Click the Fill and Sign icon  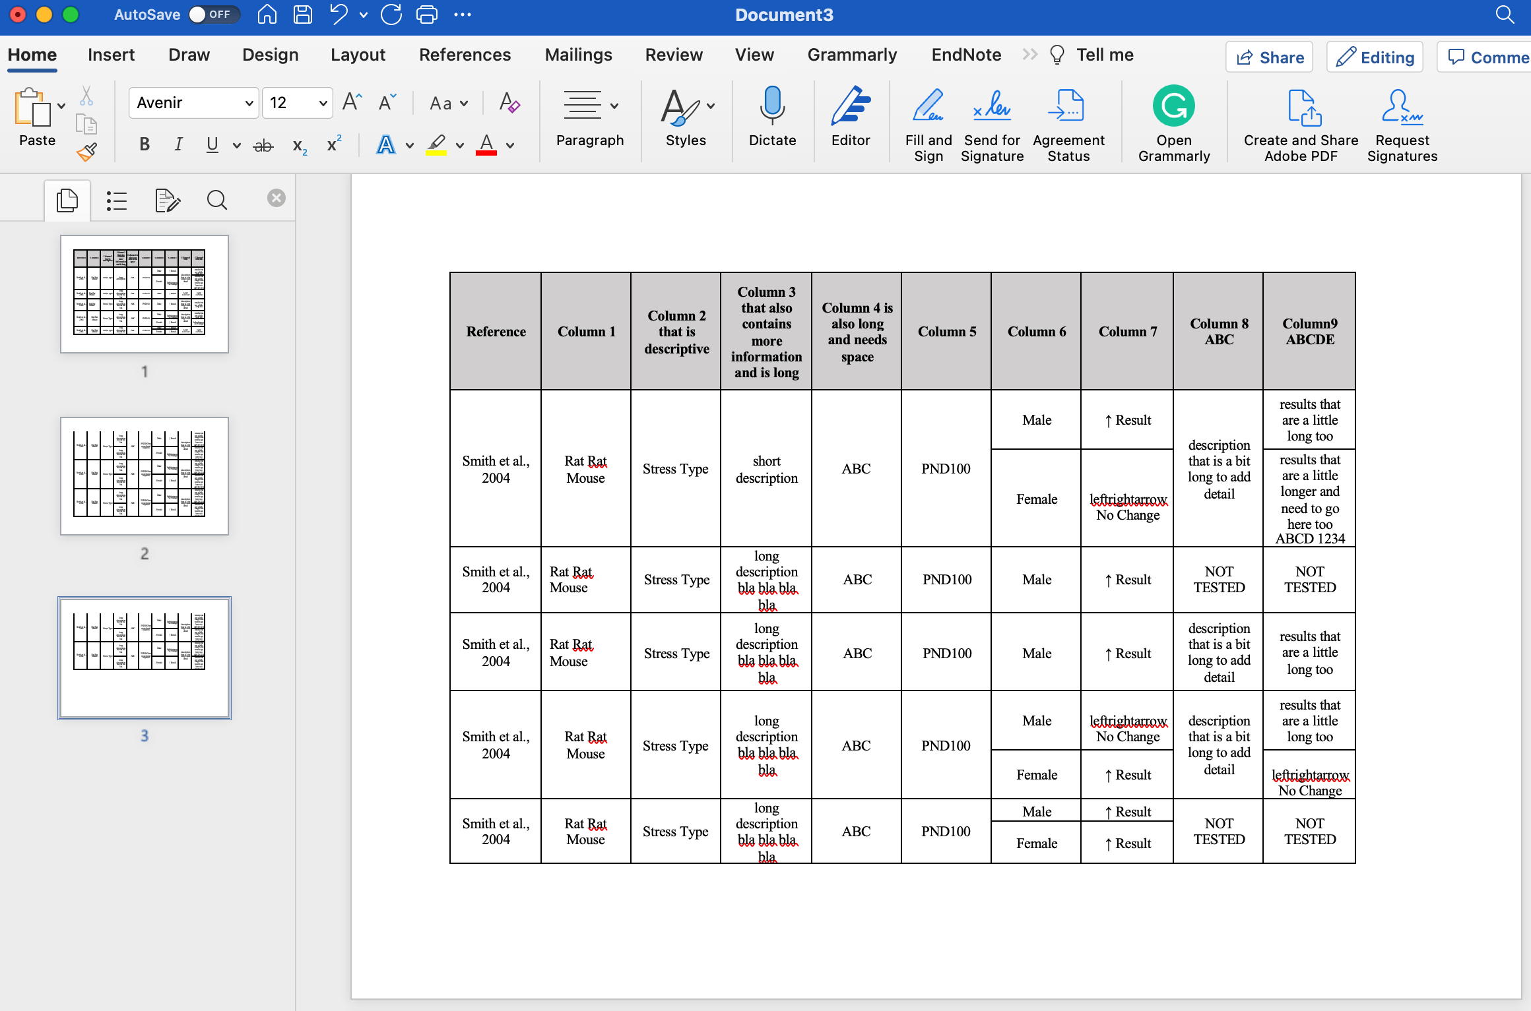[x=928, y=107]
